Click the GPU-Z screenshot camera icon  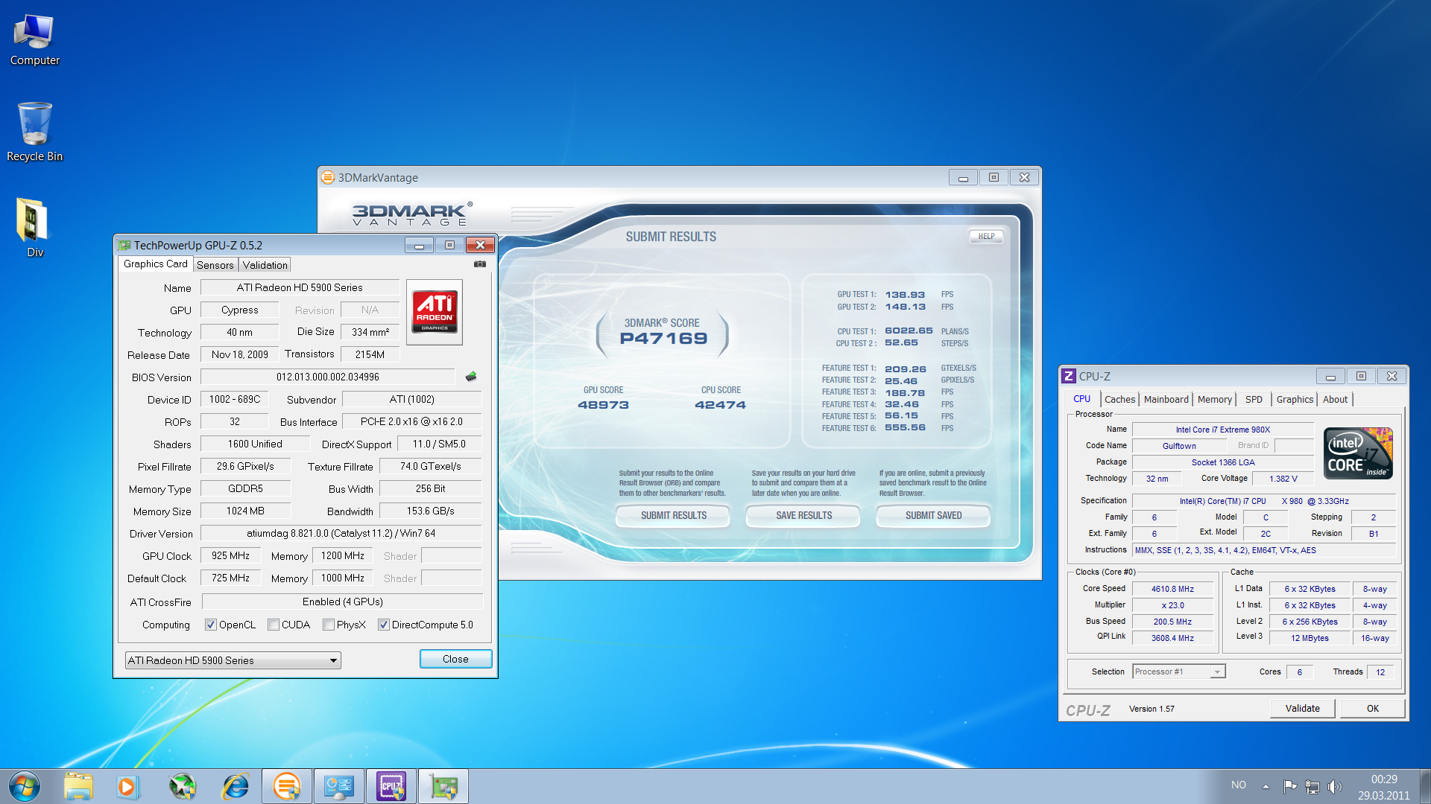pos(480,264)
